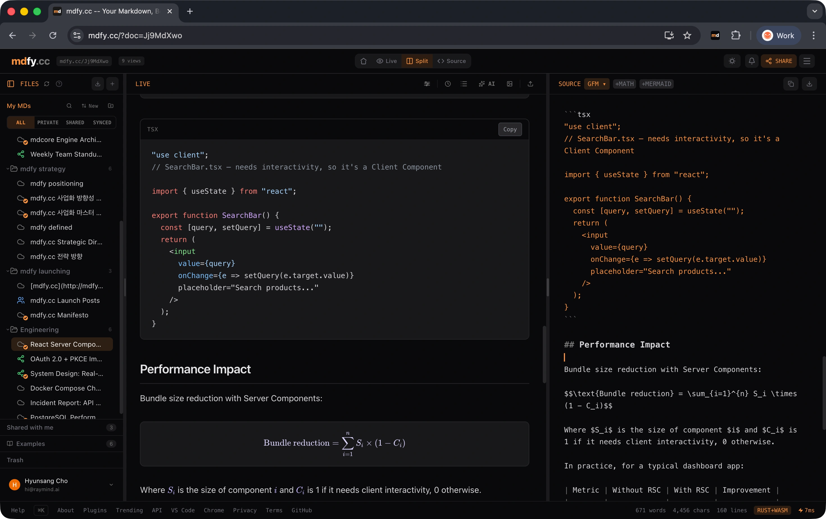
Task: Click the insert image icon
Action: 510,84
